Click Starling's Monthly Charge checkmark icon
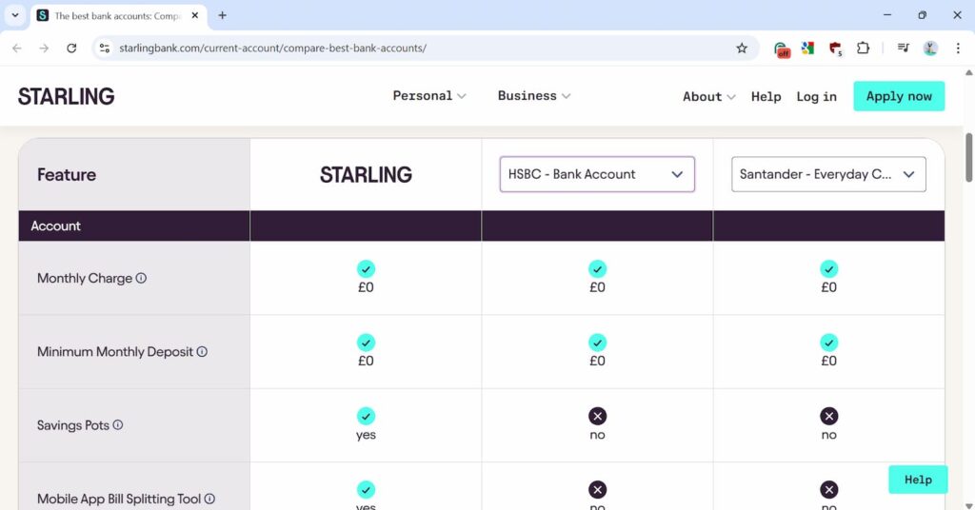The image size is (975, 510). click(x=366, y=269)
